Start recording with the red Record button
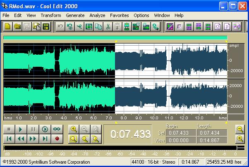The height and width of the screenshot is (167, 249). pos(57,138)
